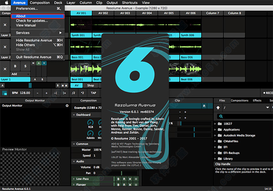This screenshot has height=191, width=273.
Task: Toggle Layer 1 Solo S button
Action: [25, 66]
